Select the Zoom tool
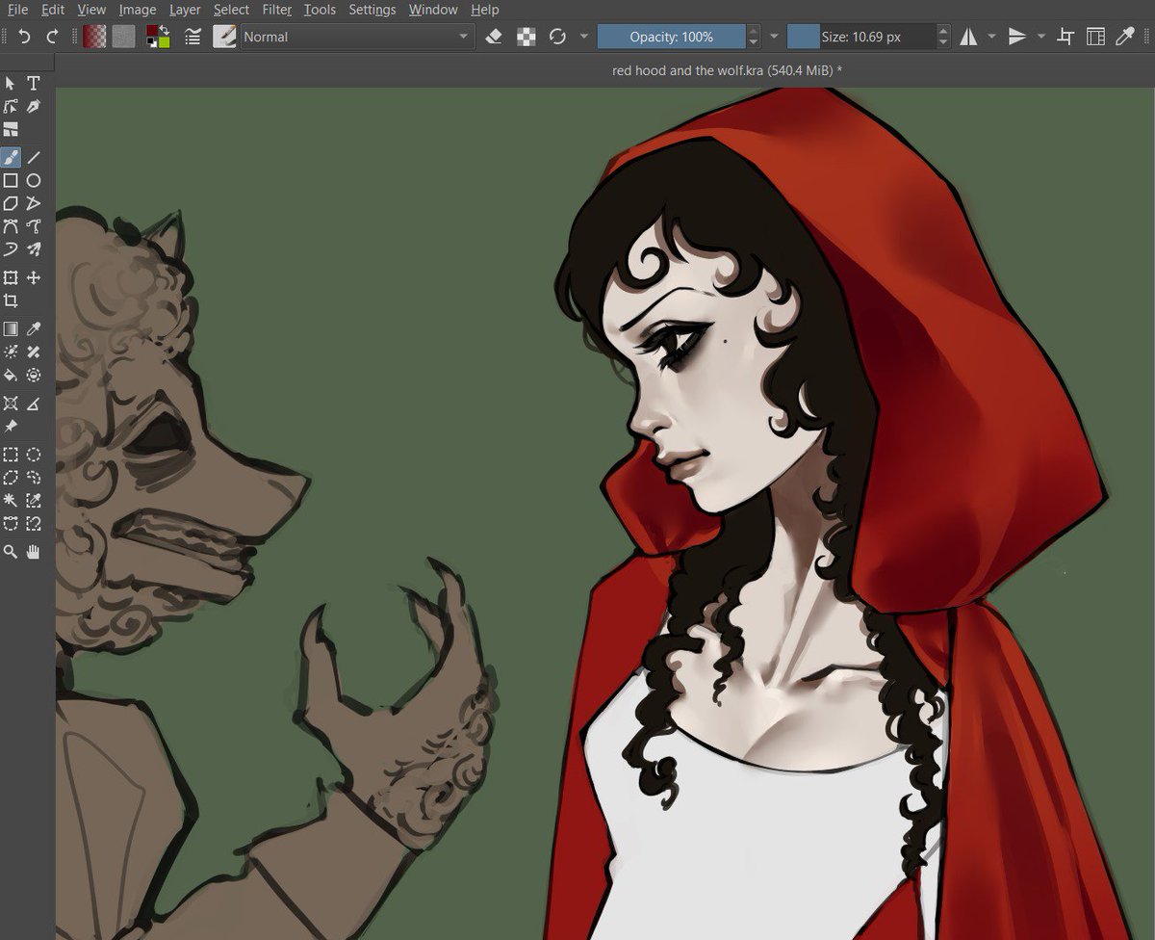Image resolution: width=1155 pixels, height=940 pixels. coord(11,552)
